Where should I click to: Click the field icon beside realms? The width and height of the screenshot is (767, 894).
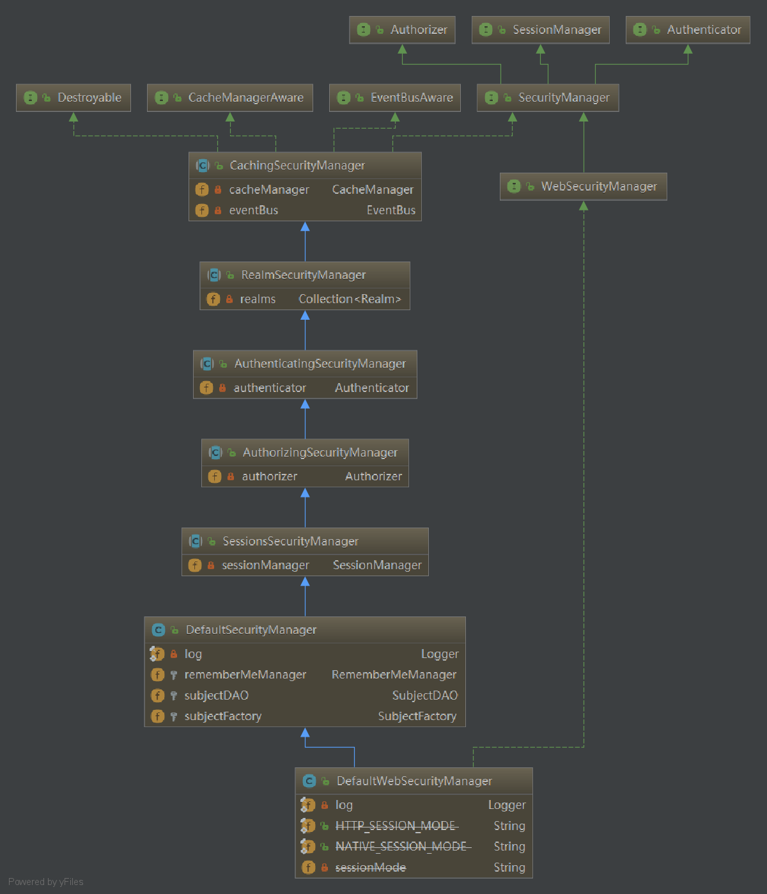coord(213,299)
